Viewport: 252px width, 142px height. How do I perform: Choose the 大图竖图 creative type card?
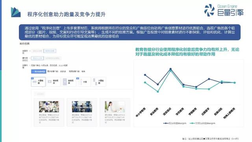98,82
